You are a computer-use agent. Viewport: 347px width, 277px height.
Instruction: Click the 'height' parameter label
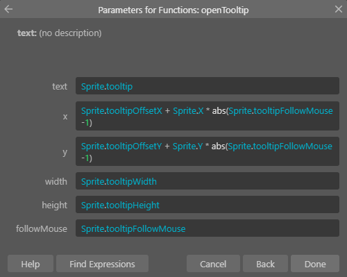[x=55, y=205]
